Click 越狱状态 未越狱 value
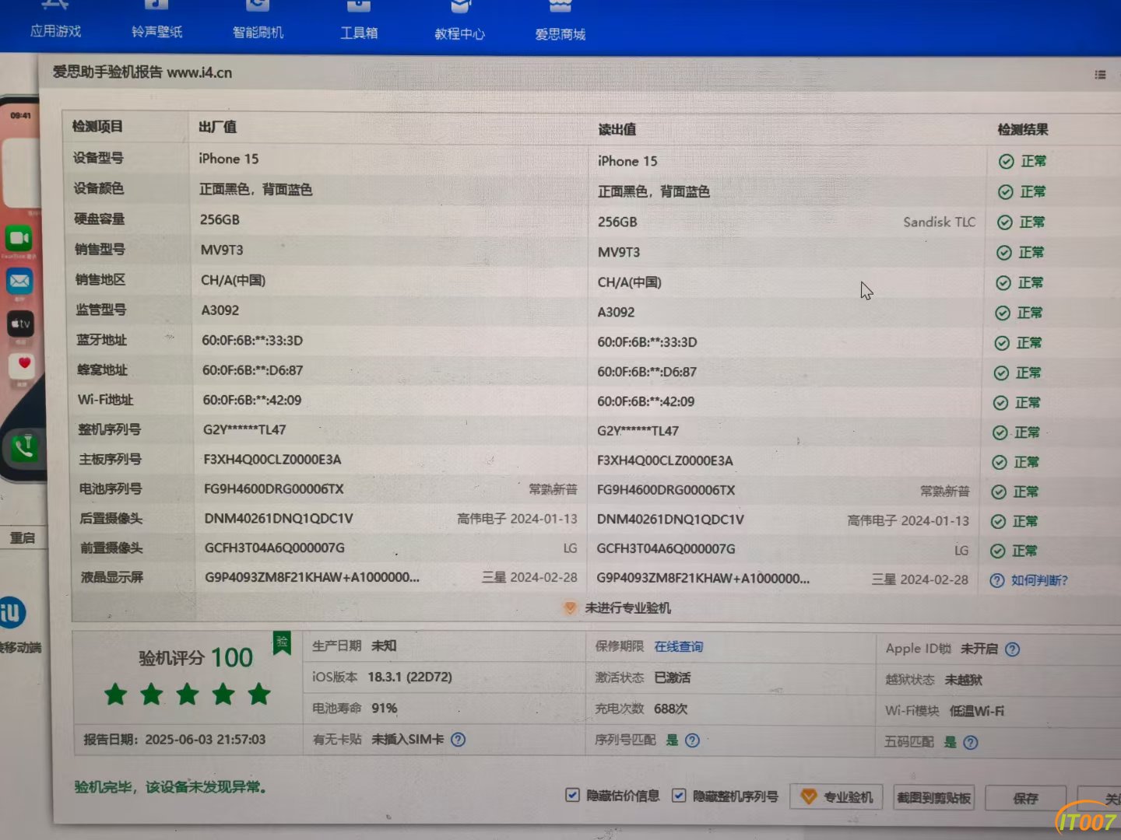The width and height of the screenshot is (1121, 840). coord(963,680)
